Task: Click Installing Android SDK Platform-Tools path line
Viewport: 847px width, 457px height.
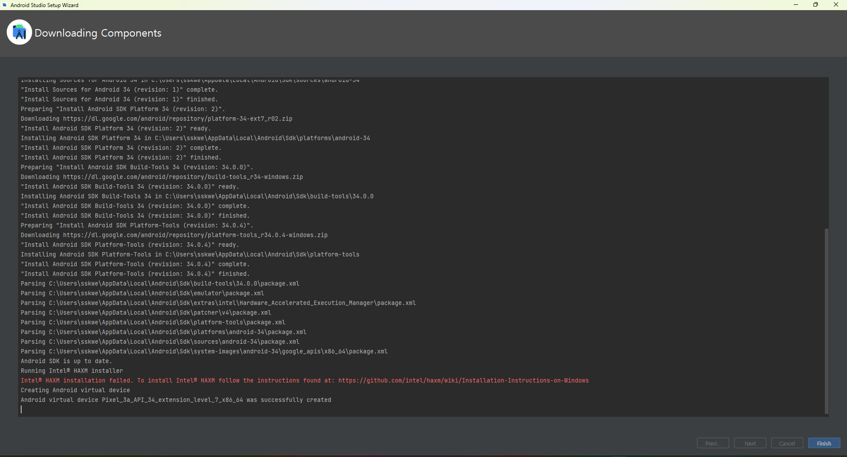Action: (190, 254)
